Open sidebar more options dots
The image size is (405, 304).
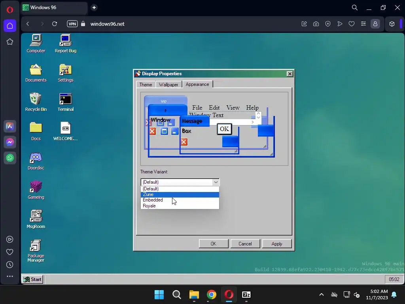tap(10, 276)
